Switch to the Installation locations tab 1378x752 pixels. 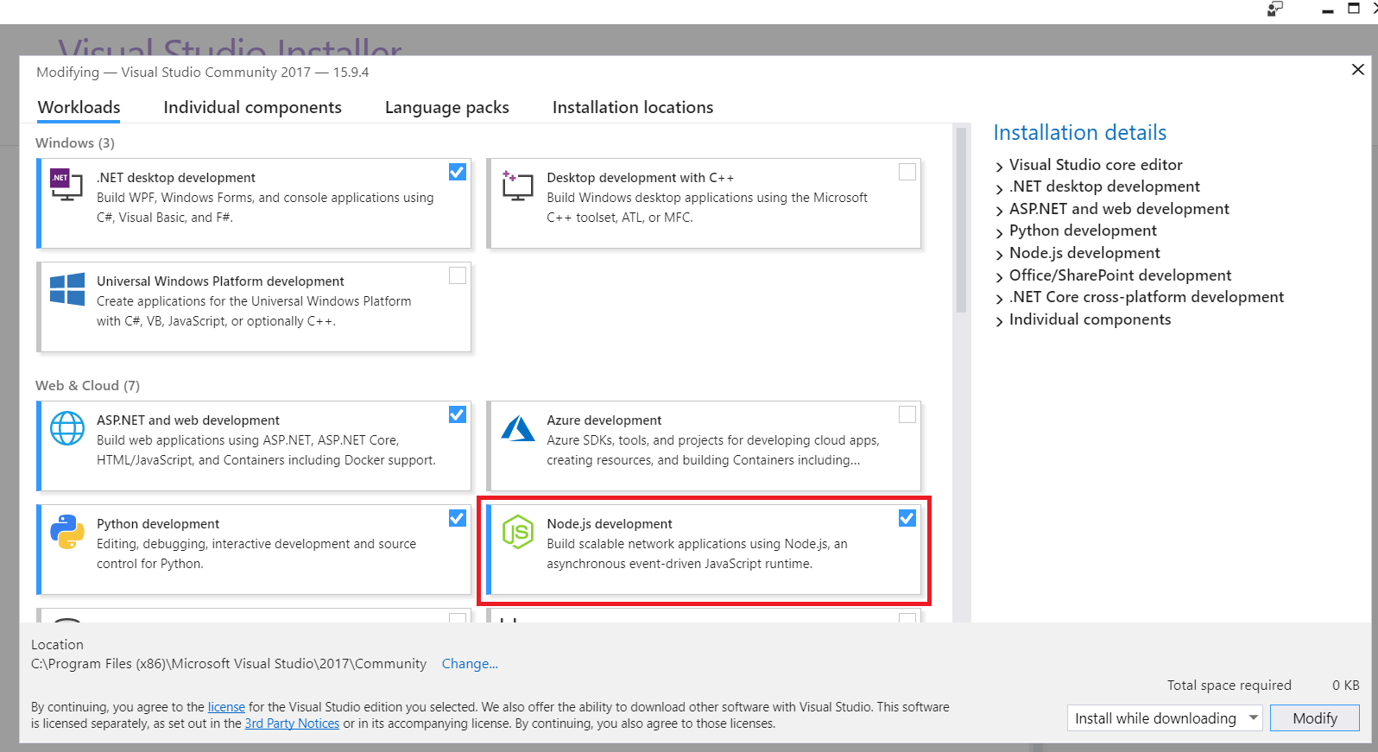coord(633,107)
